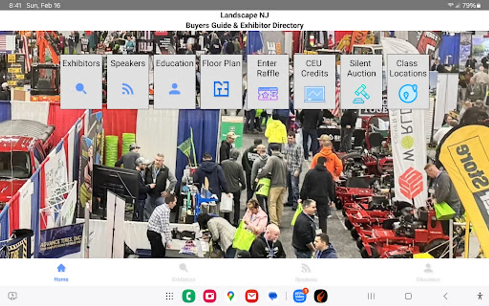Open CEU Credits via the chart icon

314,94
